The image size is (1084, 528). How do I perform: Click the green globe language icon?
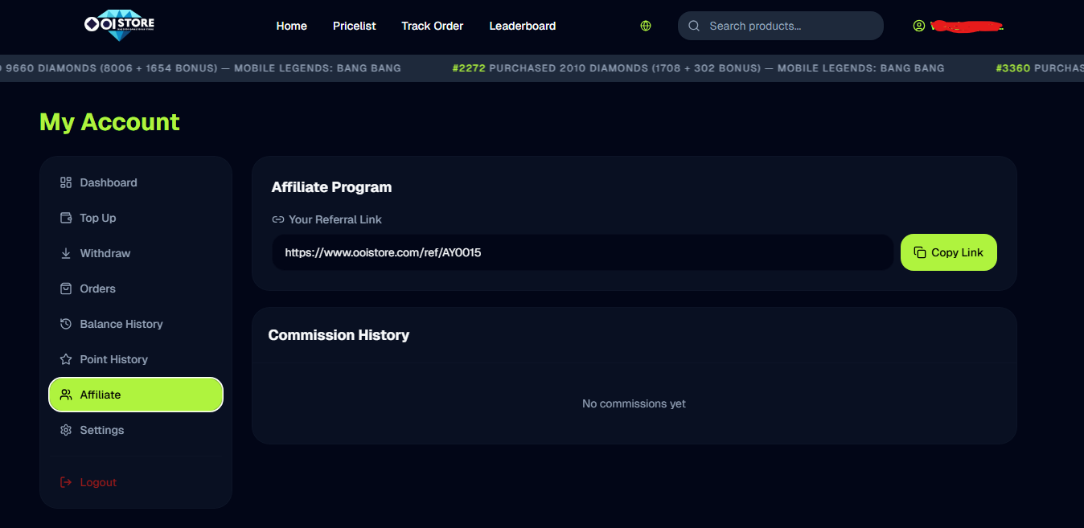coord(646,26)
